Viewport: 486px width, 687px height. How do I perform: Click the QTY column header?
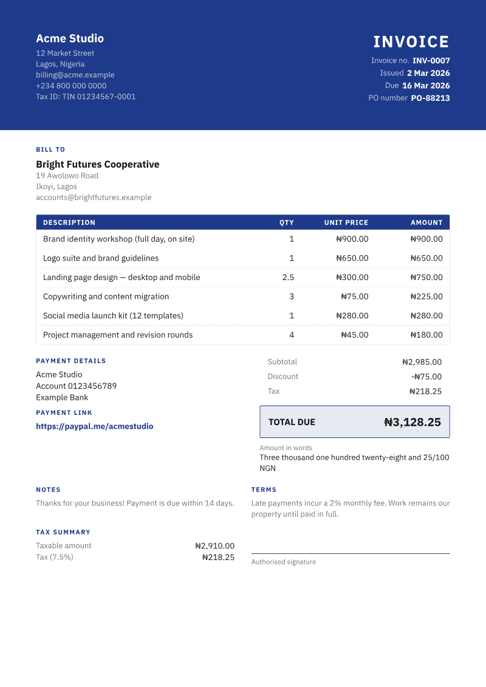pyautogui.click(x=287, y=222)
